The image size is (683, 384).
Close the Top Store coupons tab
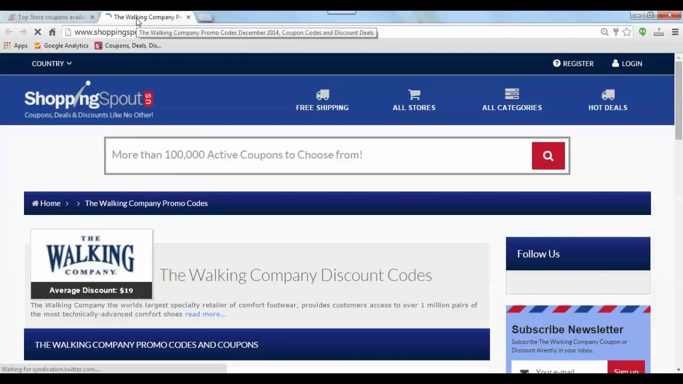point(92,17)
